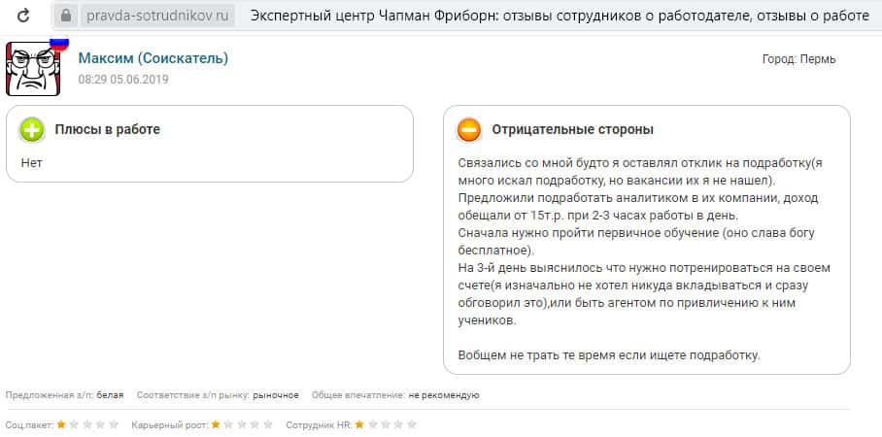The height and width of the screenshot is (437, 882).
Task: Click the gold first star for Соц.пакет
Action: [61, 424]
